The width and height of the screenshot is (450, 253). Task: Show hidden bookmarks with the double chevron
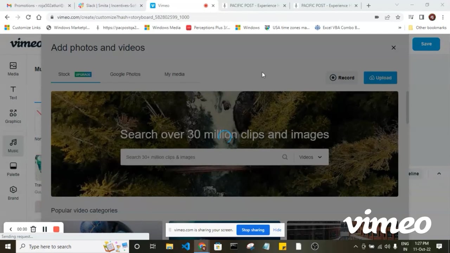[400, 28]
